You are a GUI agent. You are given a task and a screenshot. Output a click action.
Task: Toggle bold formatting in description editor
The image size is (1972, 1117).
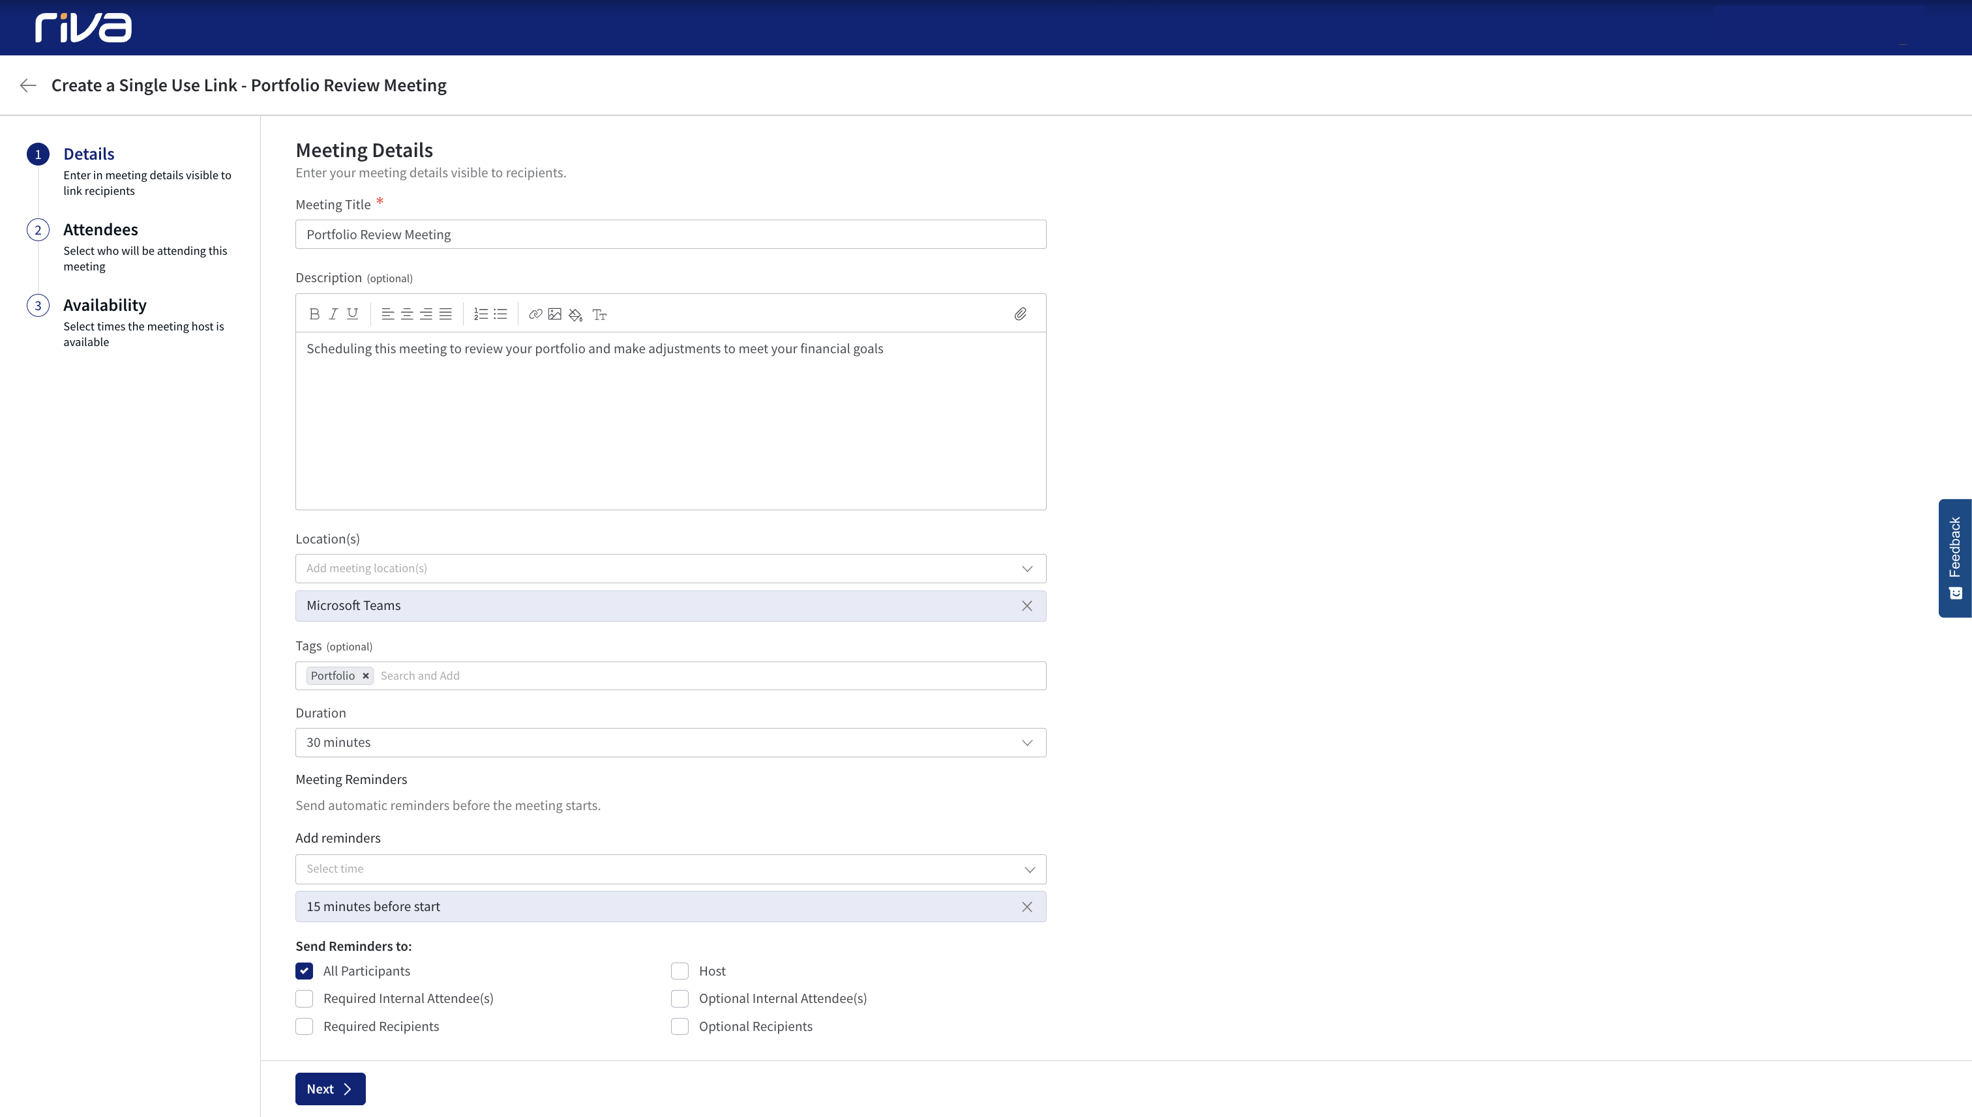point(314,313)
